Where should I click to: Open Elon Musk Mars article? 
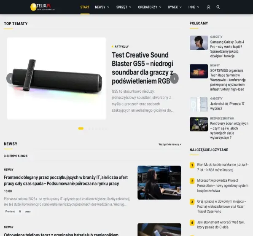223,167
